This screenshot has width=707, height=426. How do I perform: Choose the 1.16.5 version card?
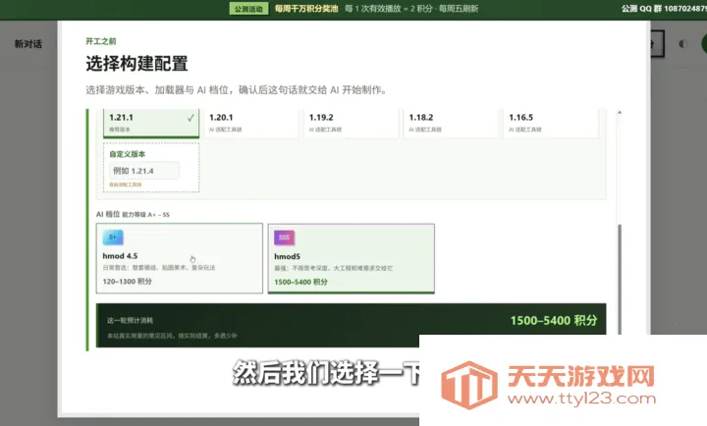(551, 123)
